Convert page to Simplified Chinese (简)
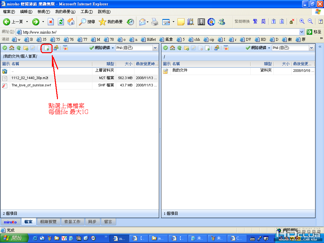324x243 pixels. click(264, 21)
